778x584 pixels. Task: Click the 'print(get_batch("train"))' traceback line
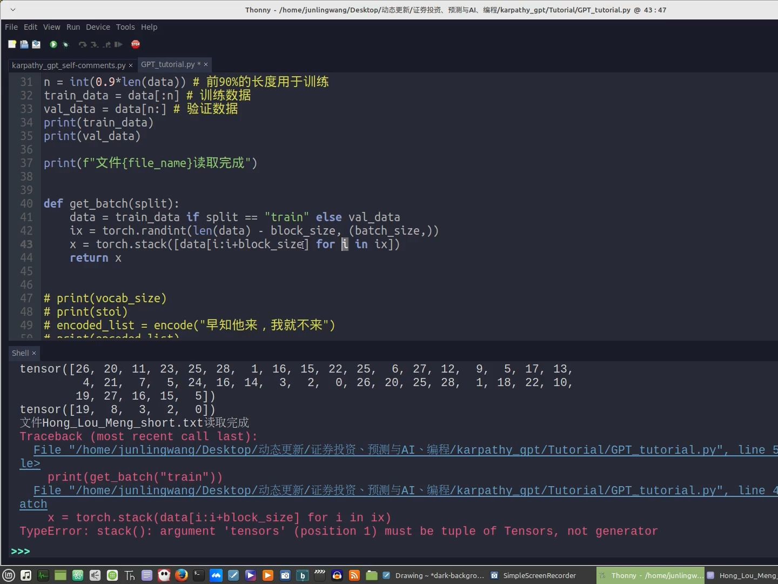pyautogui.click(x=135, y=477)
